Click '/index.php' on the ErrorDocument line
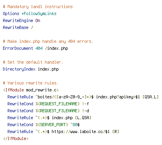The image size is (162, 145). 57,48
